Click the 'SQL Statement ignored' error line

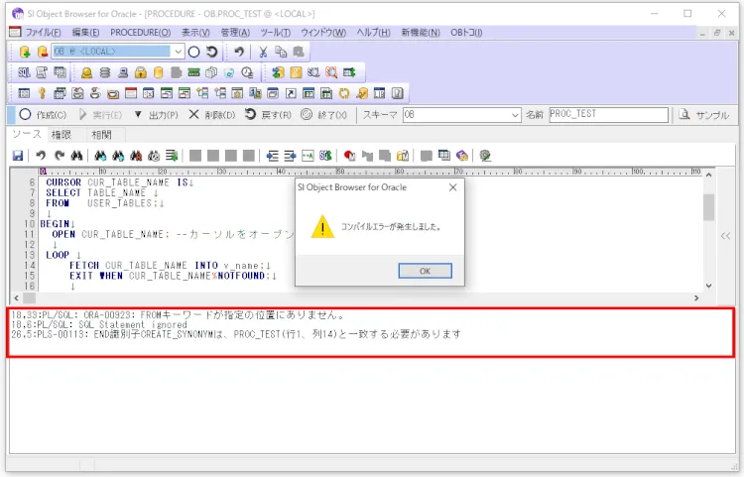coord(99,325)
